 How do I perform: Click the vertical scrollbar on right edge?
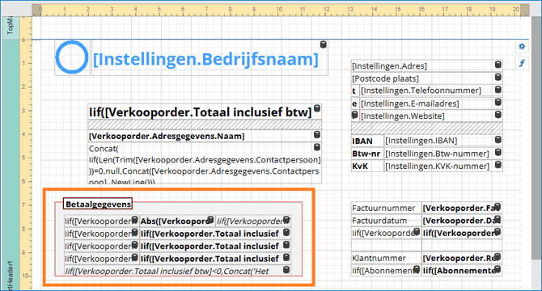pyautogui.click(x=536, y=138)
